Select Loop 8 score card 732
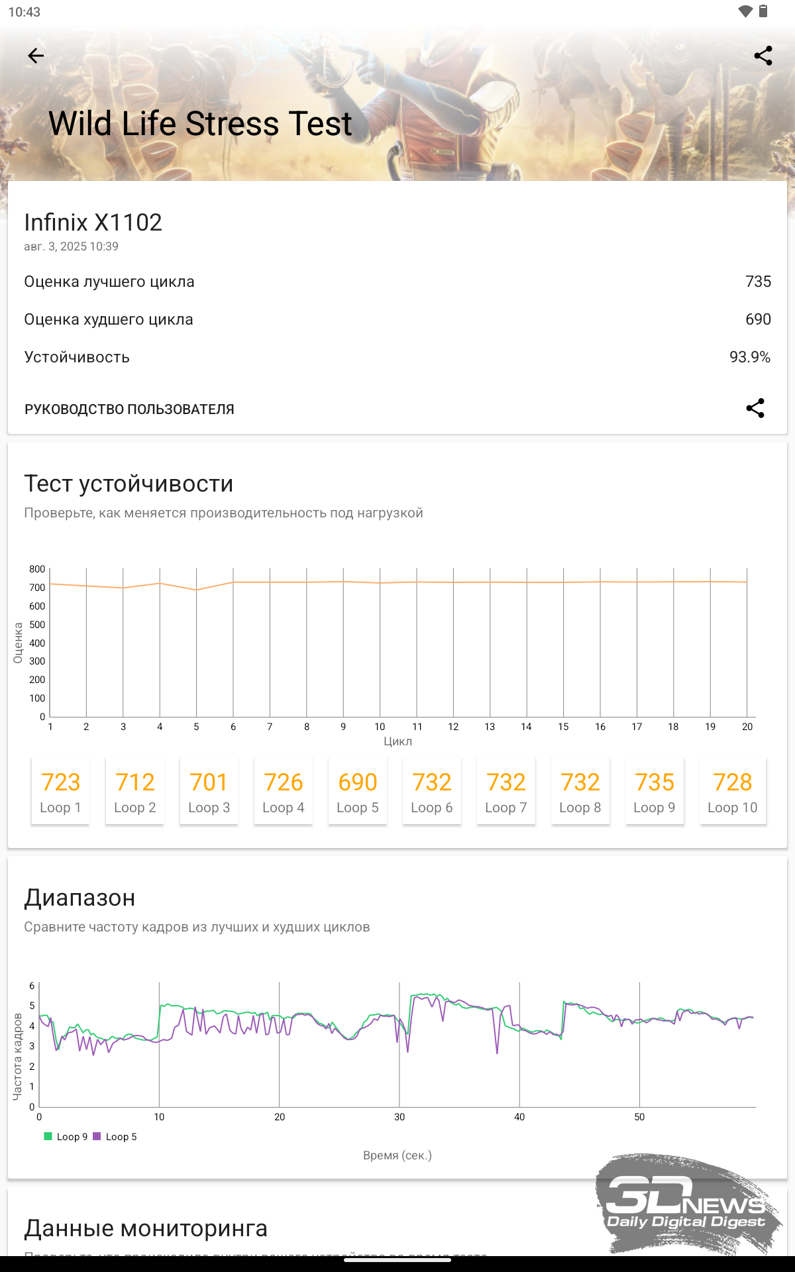 (x=580, y=791)
